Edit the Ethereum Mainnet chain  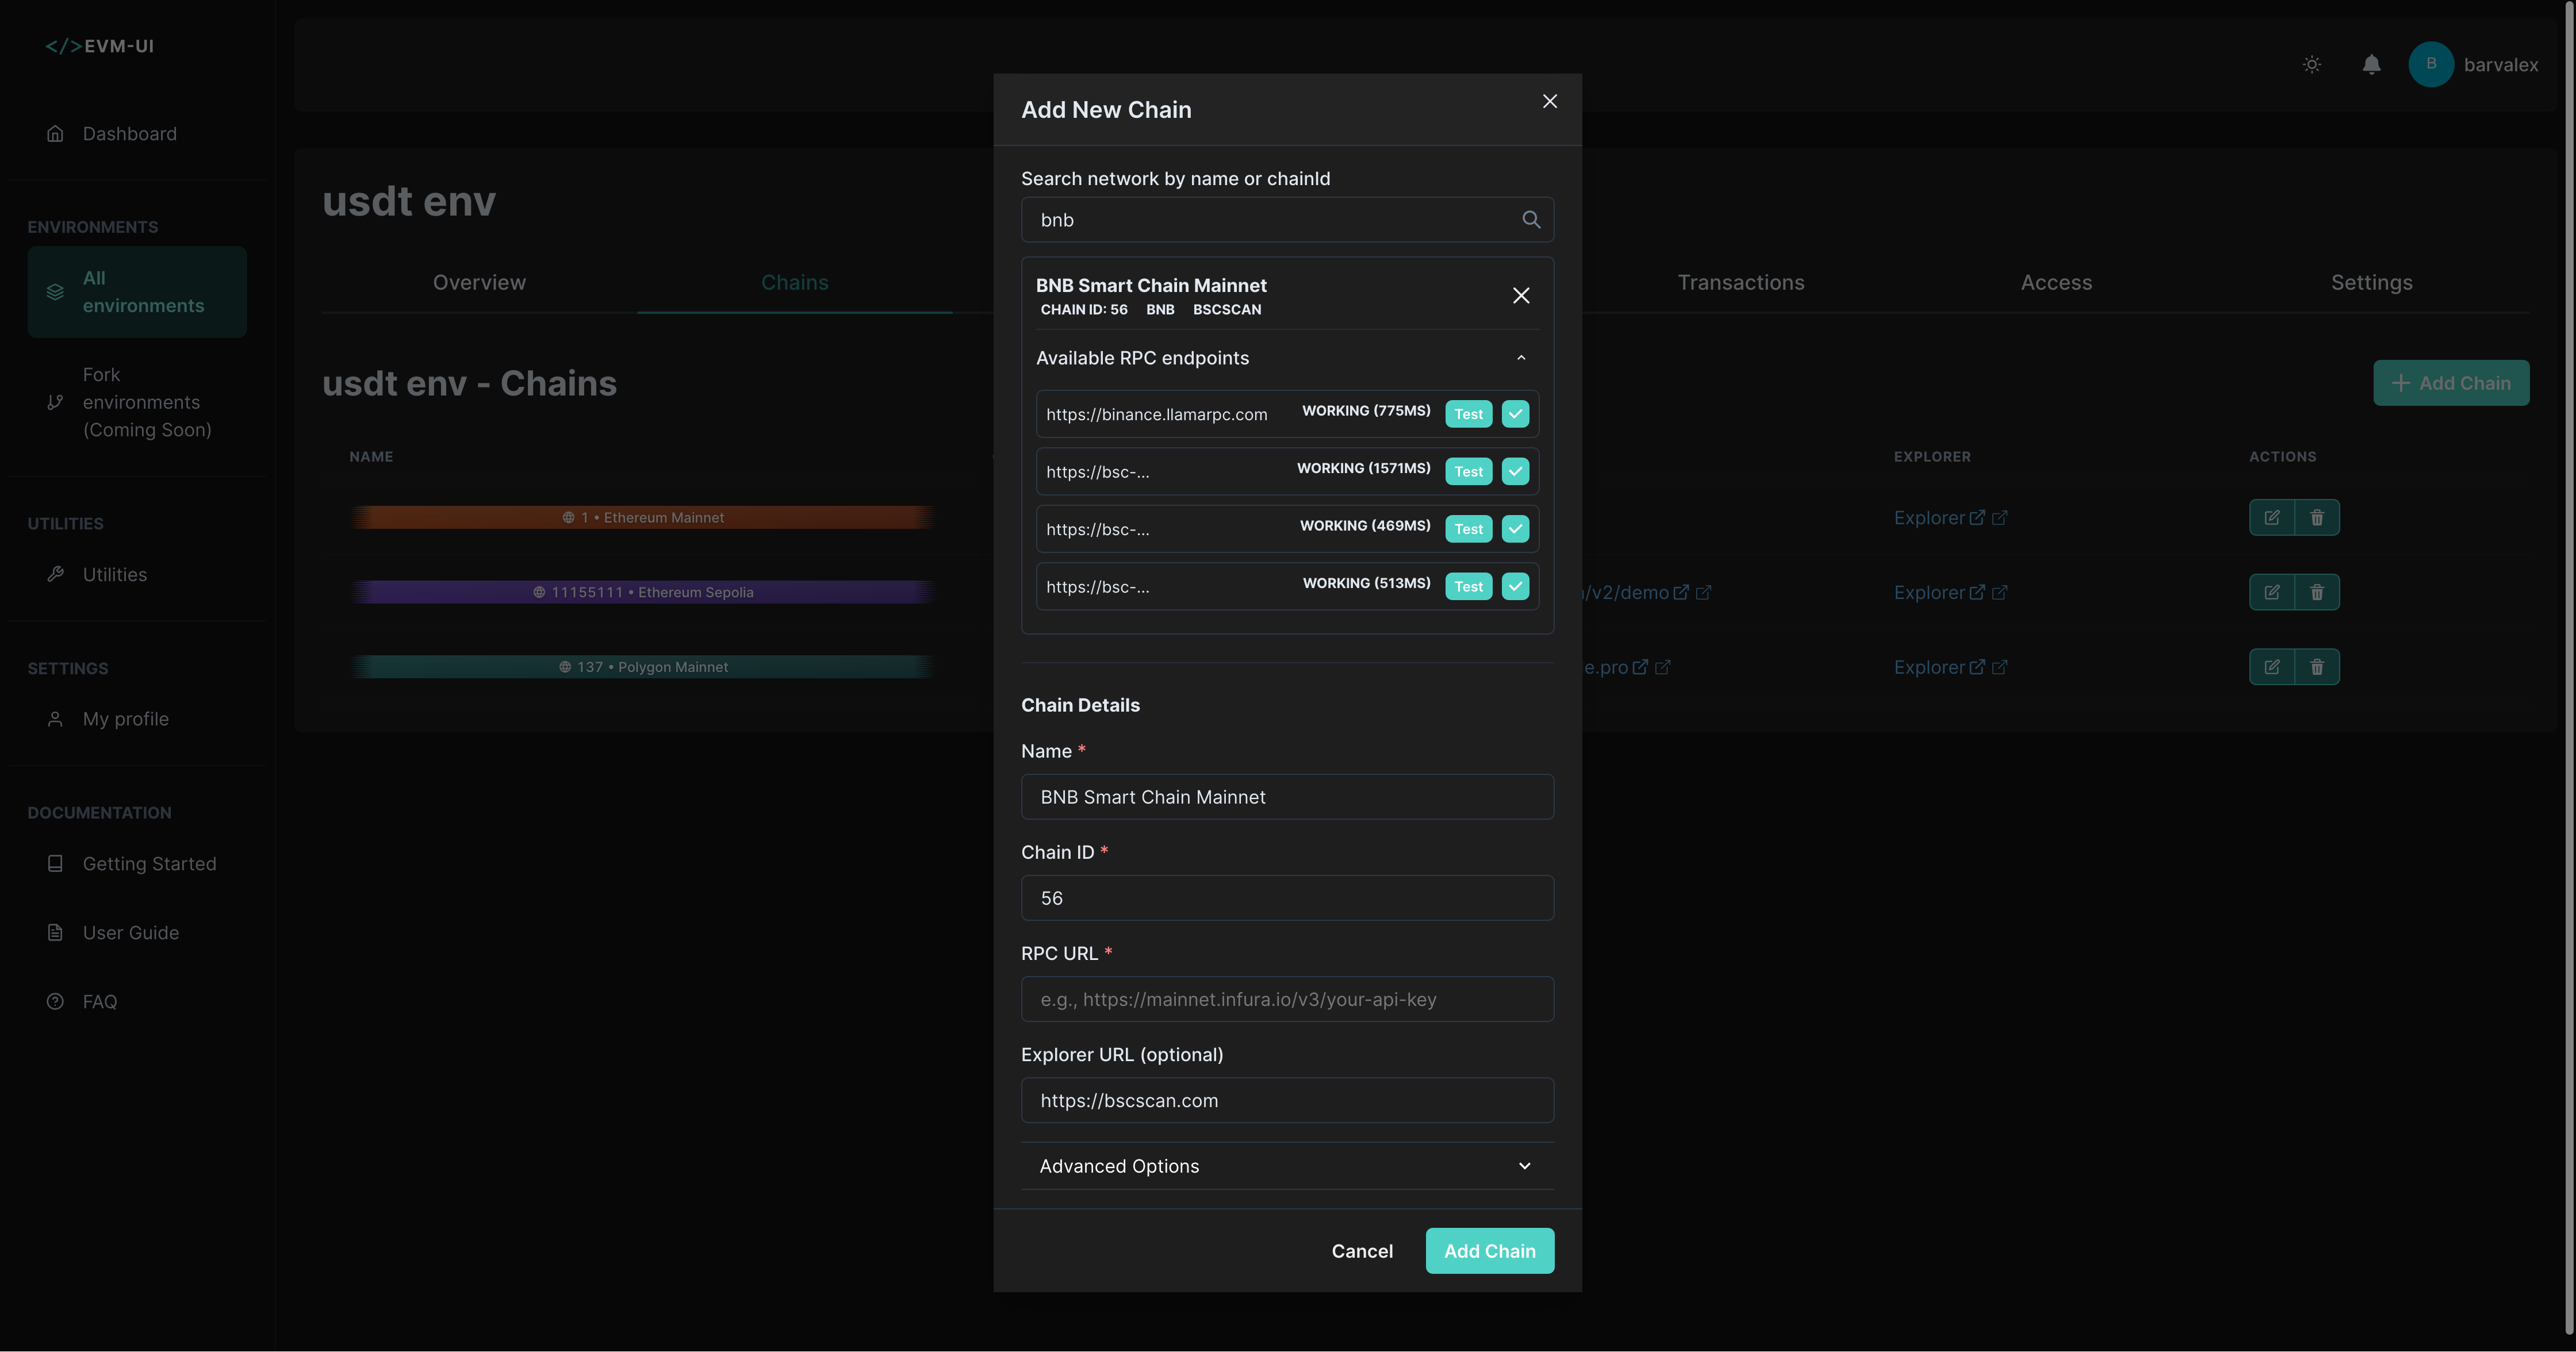pyautogui.click(x=2271, y=518)
